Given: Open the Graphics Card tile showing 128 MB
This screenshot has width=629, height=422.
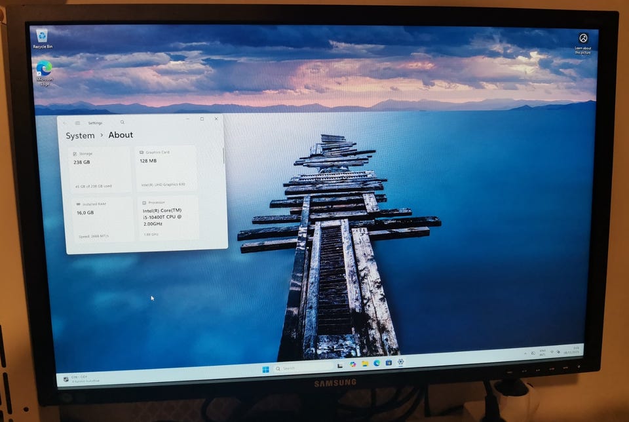Looking at the screenshot, I should coord(166,168).
